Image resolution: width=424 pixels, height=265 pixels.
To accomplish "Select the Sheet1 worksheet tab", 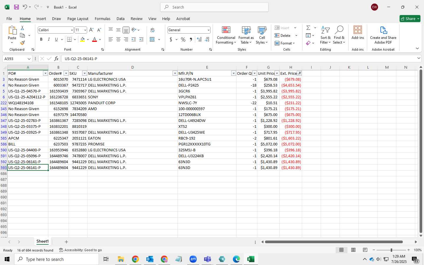I will point(42,241).
